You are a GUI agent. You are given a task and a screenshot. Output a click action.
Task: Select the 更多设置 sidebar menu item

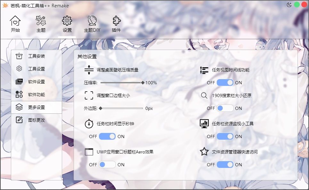(x=37, y=107)
